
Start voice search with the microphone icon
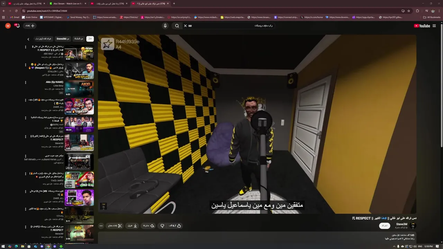(x=165, y=26)
